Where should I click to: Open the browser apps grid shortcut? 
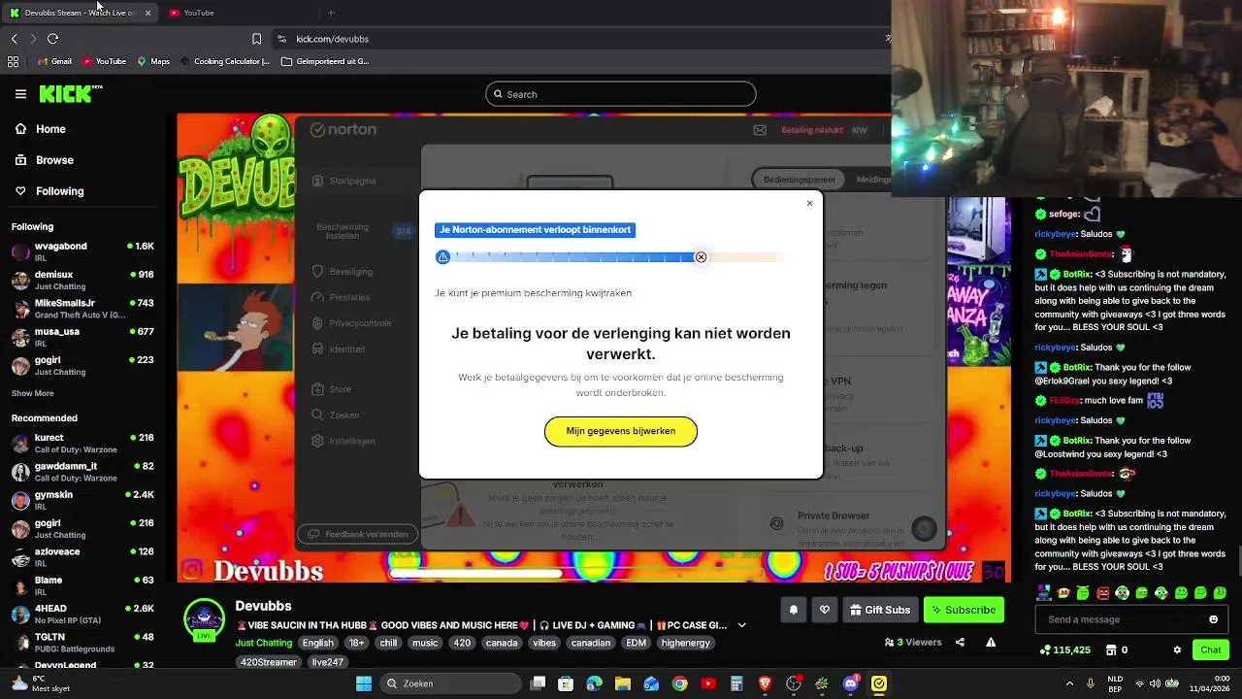(x=13, y=61)
